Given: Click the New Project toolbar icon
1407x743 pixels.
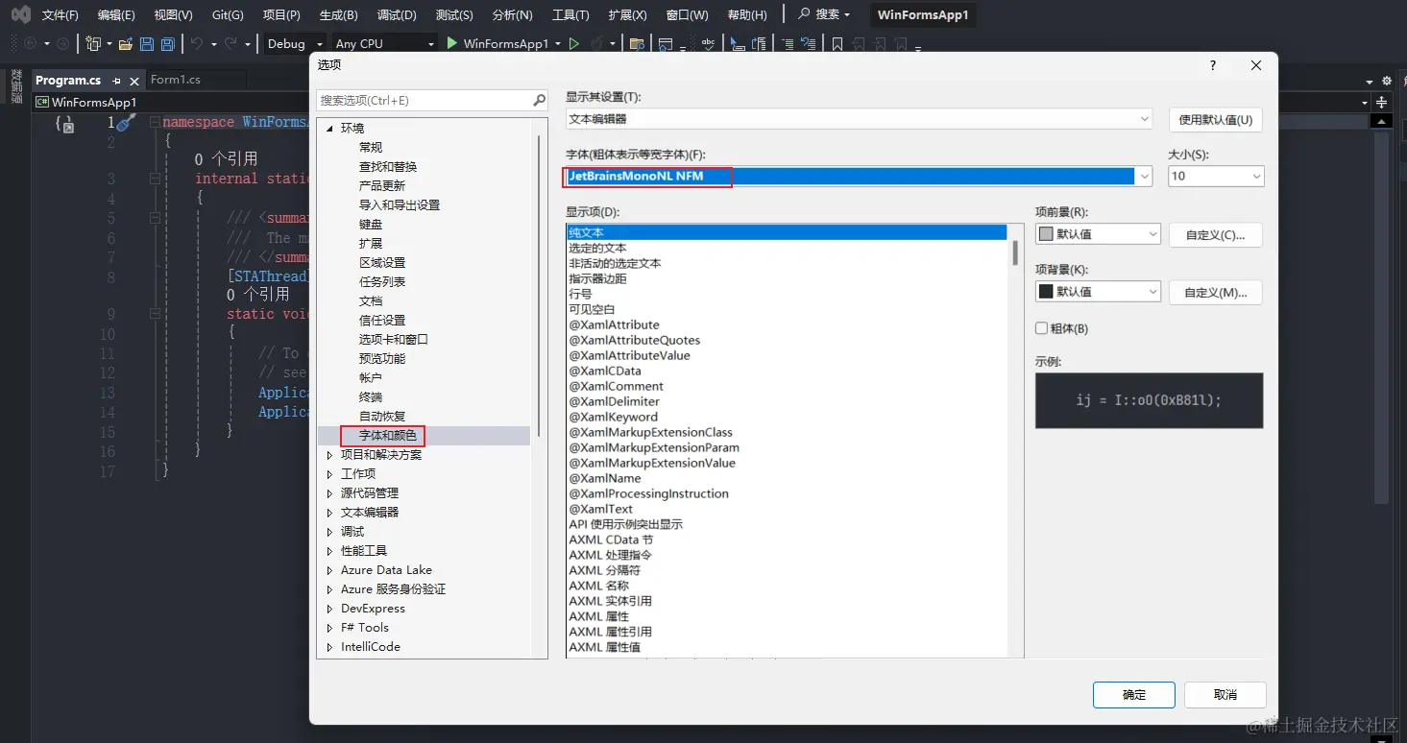Looking at the screenshot, I should click(93, 43).
